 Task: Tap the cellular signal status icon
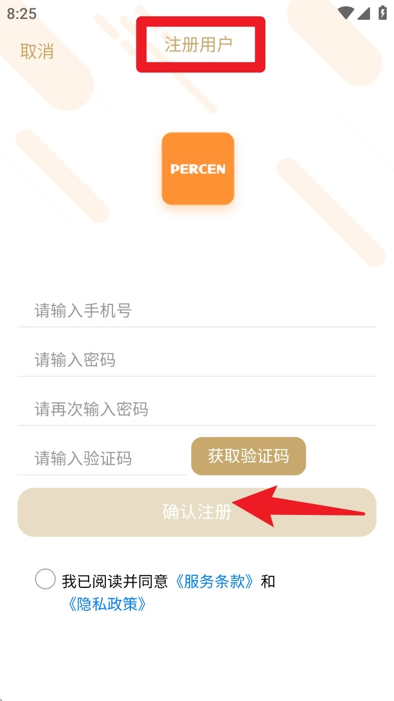coord(364,13)
